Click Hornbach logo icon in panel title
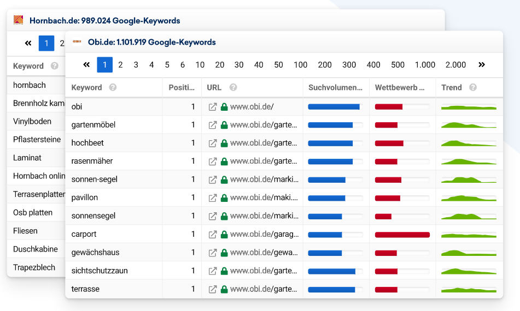 point(19,21)
